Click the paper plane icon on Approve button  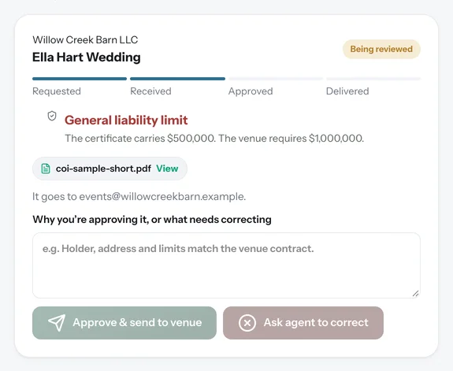57,322
